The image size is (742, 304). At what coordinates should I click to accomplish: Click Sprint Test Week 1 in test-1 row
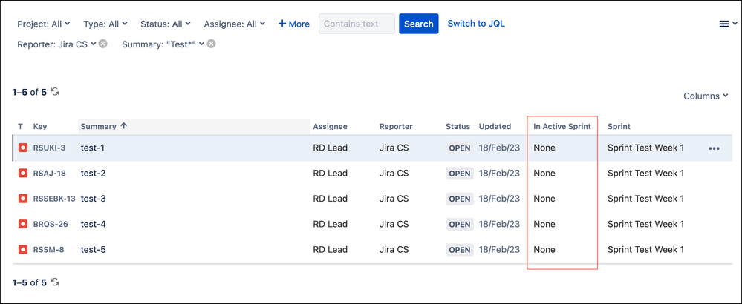[646, 148]
